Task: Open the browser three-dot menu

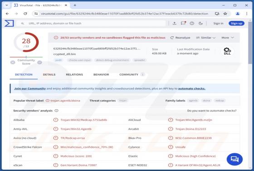Action: (247, 14)
